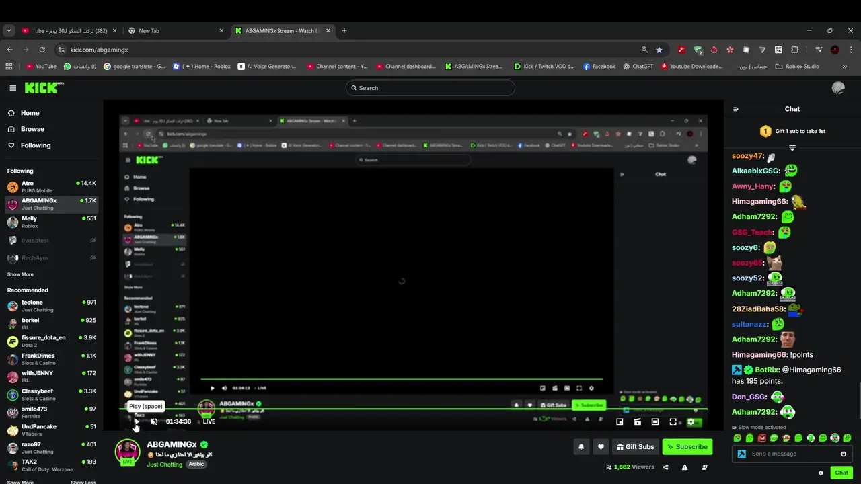Image resolution: width=861 pixels, height=484 pixels.
Task: Collapse recommended list with Show Less
Action: pos(83,482)
